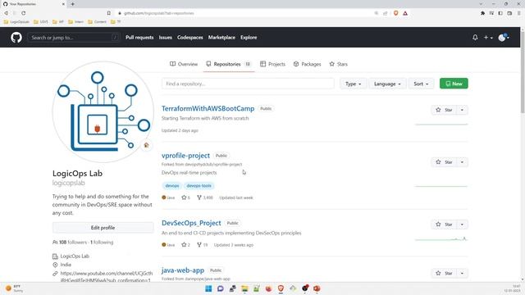
Task: Switch to the Packages tab
Action: pyautogui.click(x=307, y=64)
